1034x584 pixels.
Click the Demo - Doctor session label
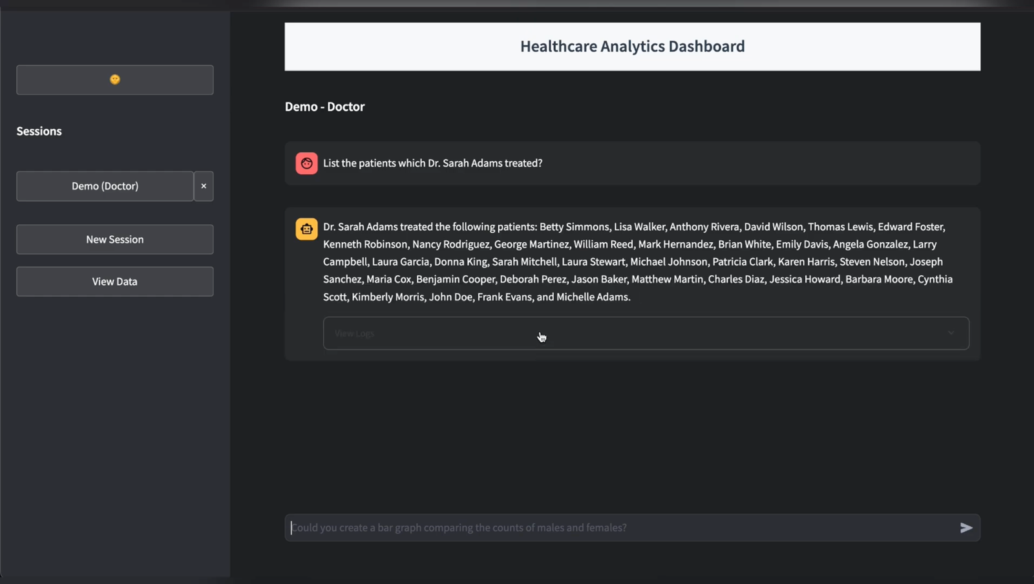tap(325, 106)
